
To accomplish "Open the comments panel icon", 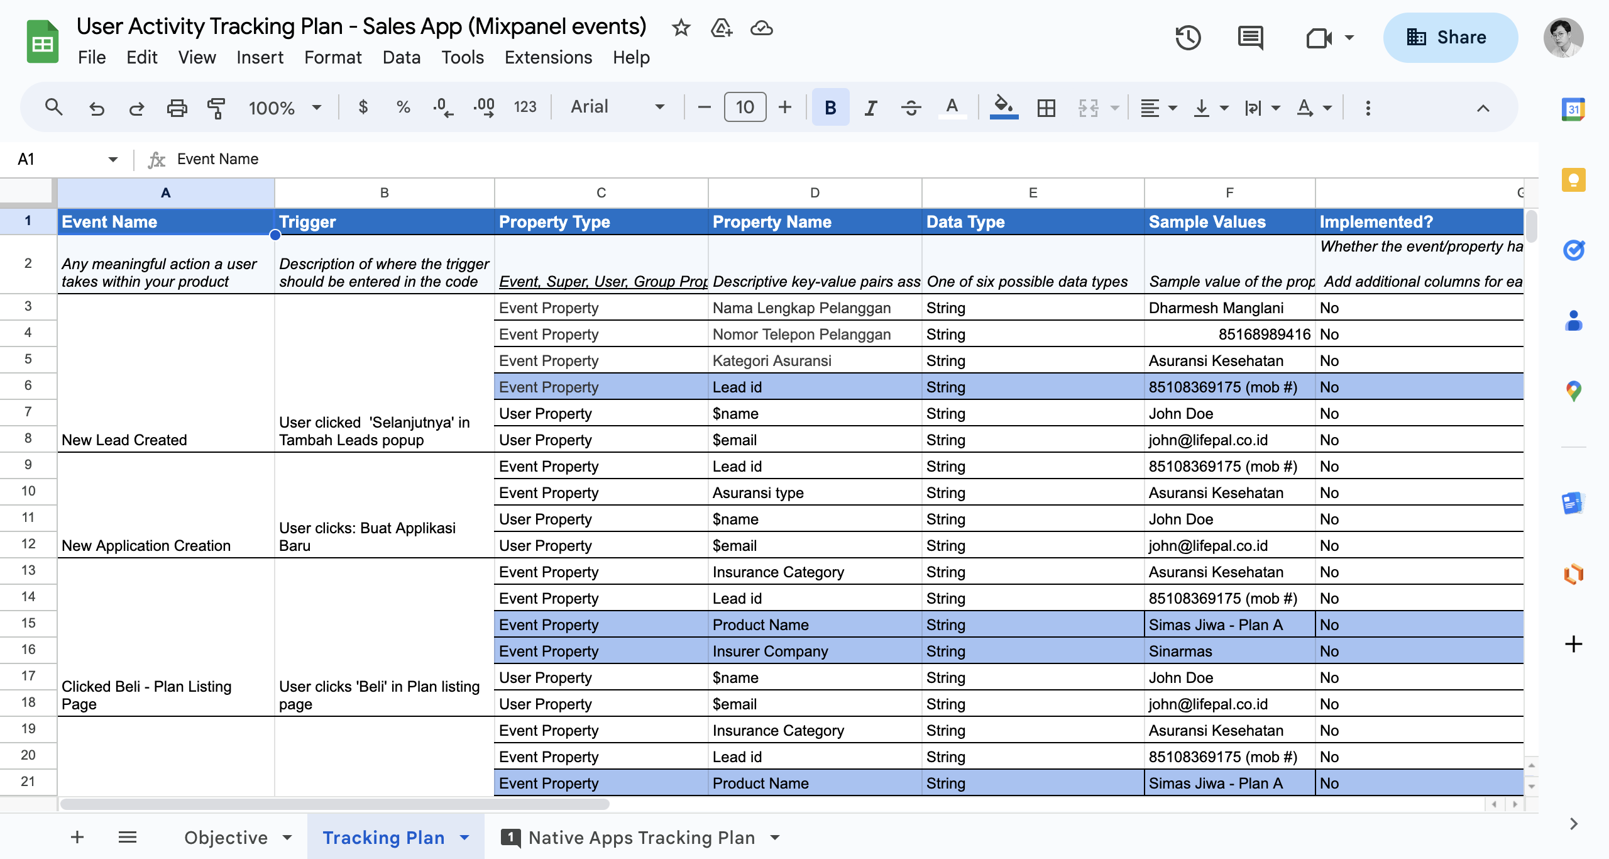I will (x=1250, y=38).
